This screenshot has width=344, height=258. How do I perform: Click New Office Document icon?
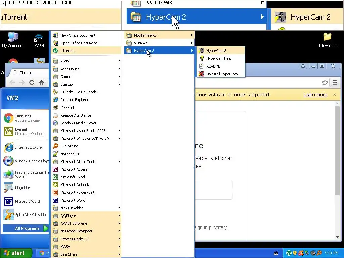(x=55, y=35)
